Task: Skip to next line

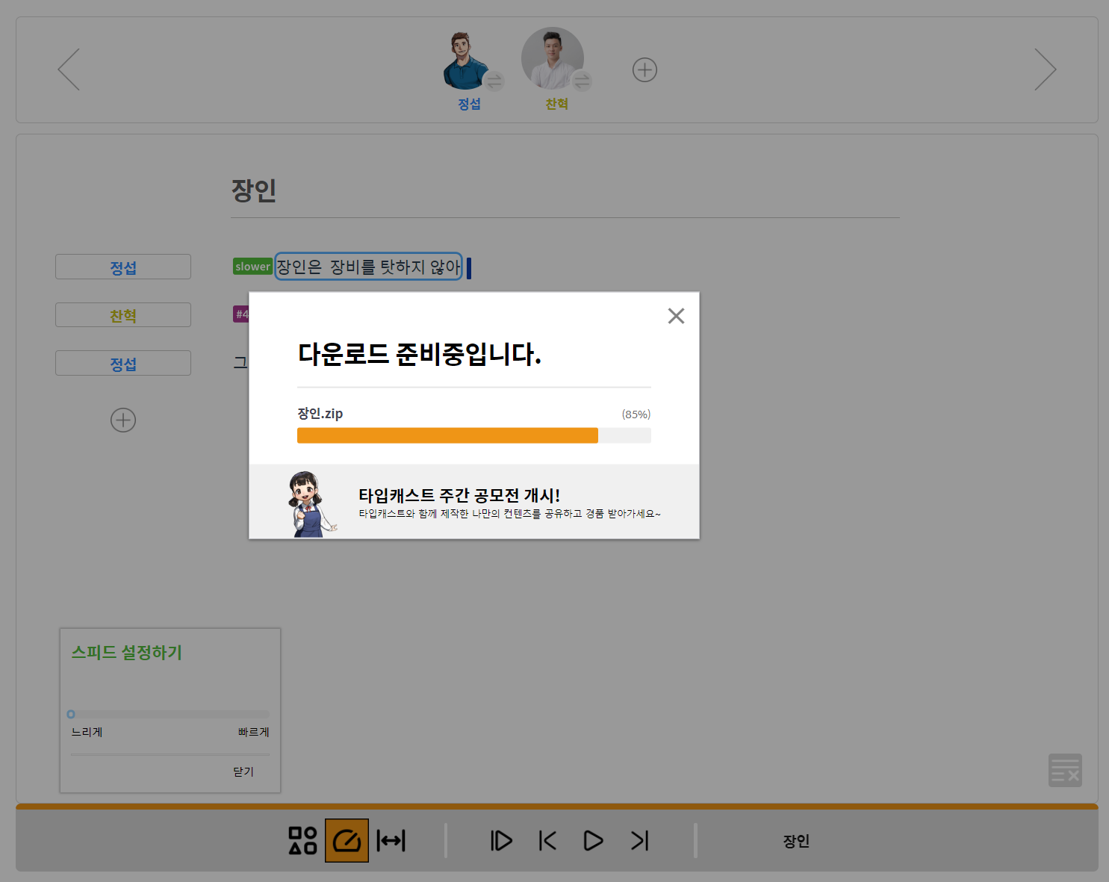Action: click(x=640, y=841)
